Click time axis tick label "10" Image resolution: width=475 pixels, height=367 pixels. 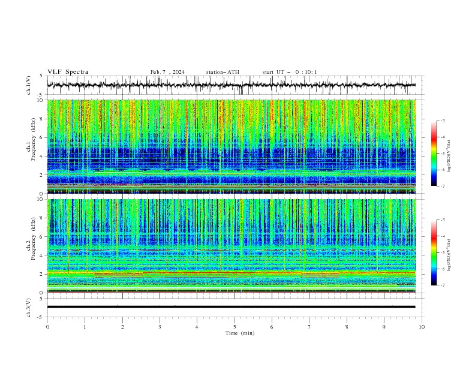point(422,327)
